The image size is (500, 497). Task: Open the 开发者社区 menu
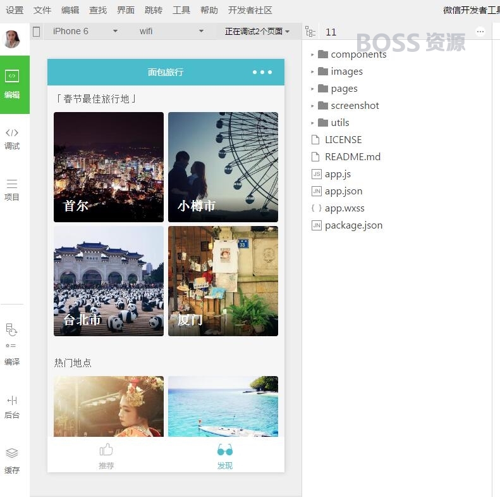pos(250,10)
